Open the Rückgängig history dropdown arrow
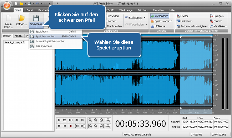The height and width of the screenshot is (138, 232). click(145, 18)
